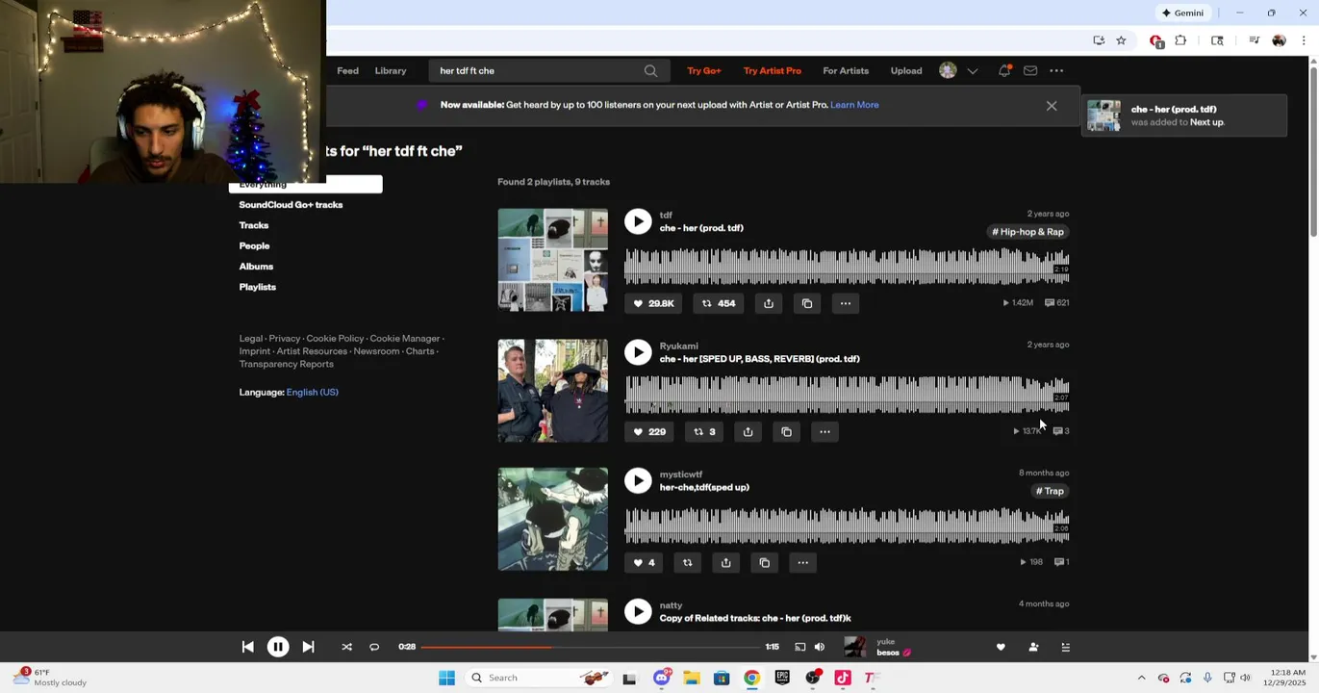
Task: Like the tdf track with 29.8K likes
Action: pos(653,303)
